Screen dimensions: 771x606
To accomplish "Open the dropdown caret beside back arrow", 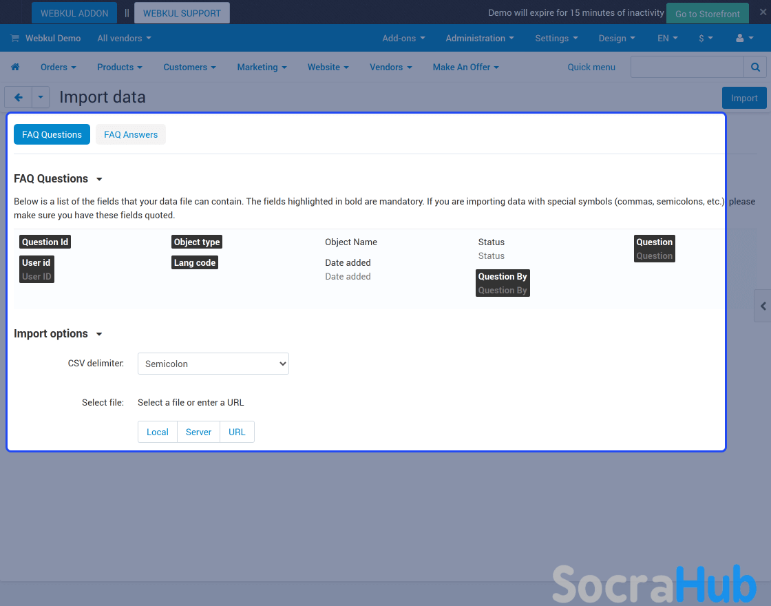I will point(41,97).
